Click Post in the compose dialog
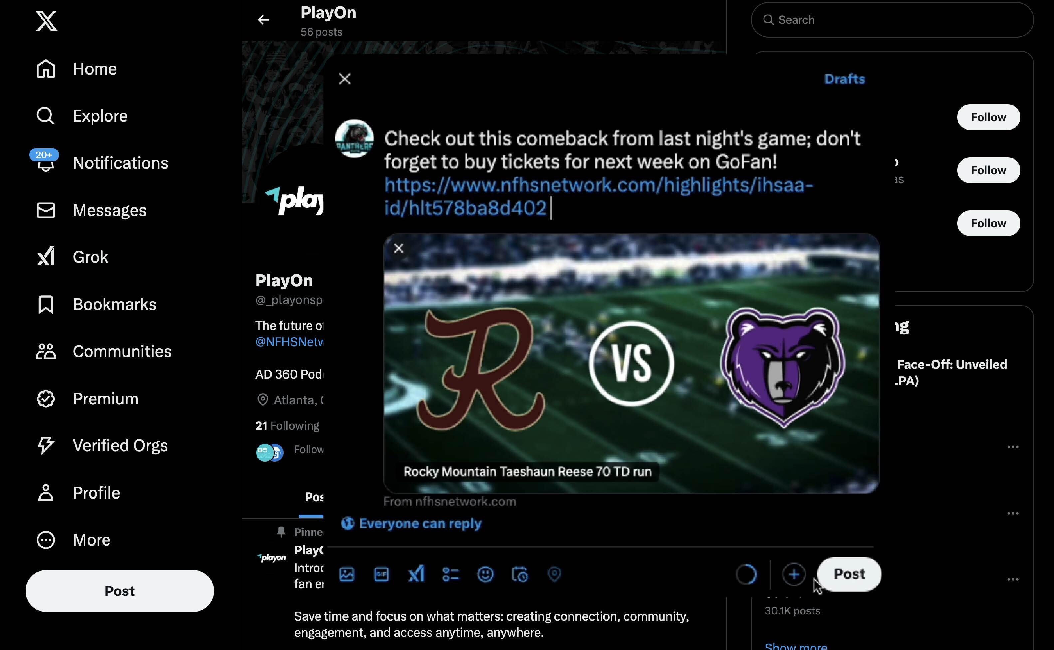1054x650 pixels. click(849, 574)
